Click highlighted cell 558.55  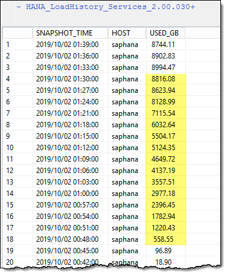point(165,239)
